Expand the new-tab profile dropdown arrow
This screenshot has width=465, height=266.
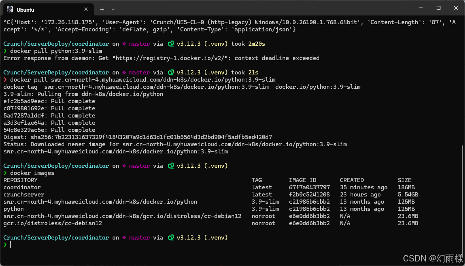[x=113, y=9]
